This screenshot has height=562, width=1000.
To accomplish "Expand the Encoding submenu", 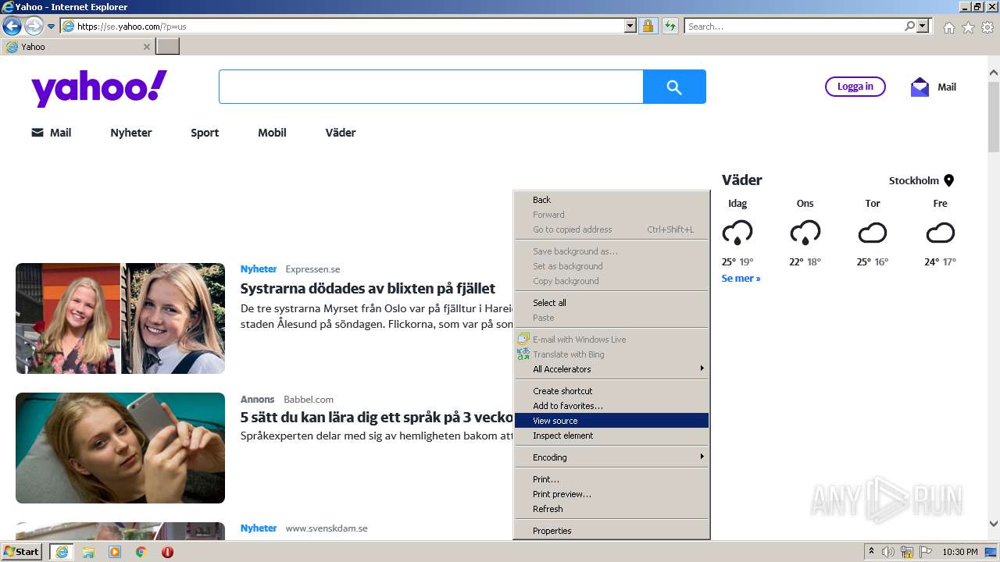I will 612,457.
